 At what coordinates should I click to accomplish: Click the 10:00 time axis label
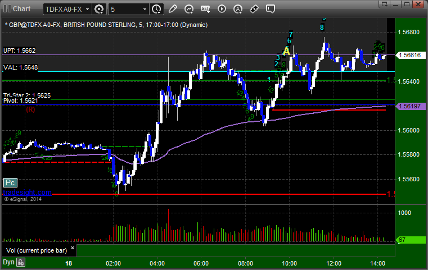click(x=289, y=263)
